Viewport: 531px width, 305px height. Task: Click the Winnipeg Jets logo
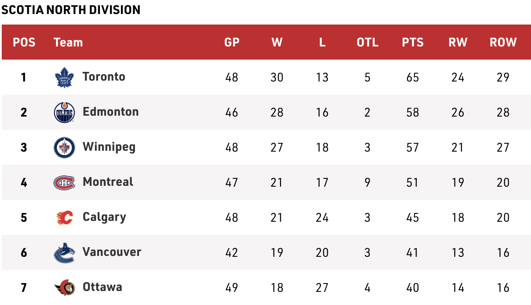pyautogui.click(x=64, y=147)
